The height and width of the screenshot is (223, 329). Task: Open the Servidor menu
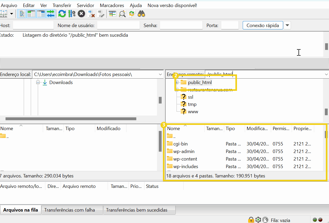click(86, 5)
